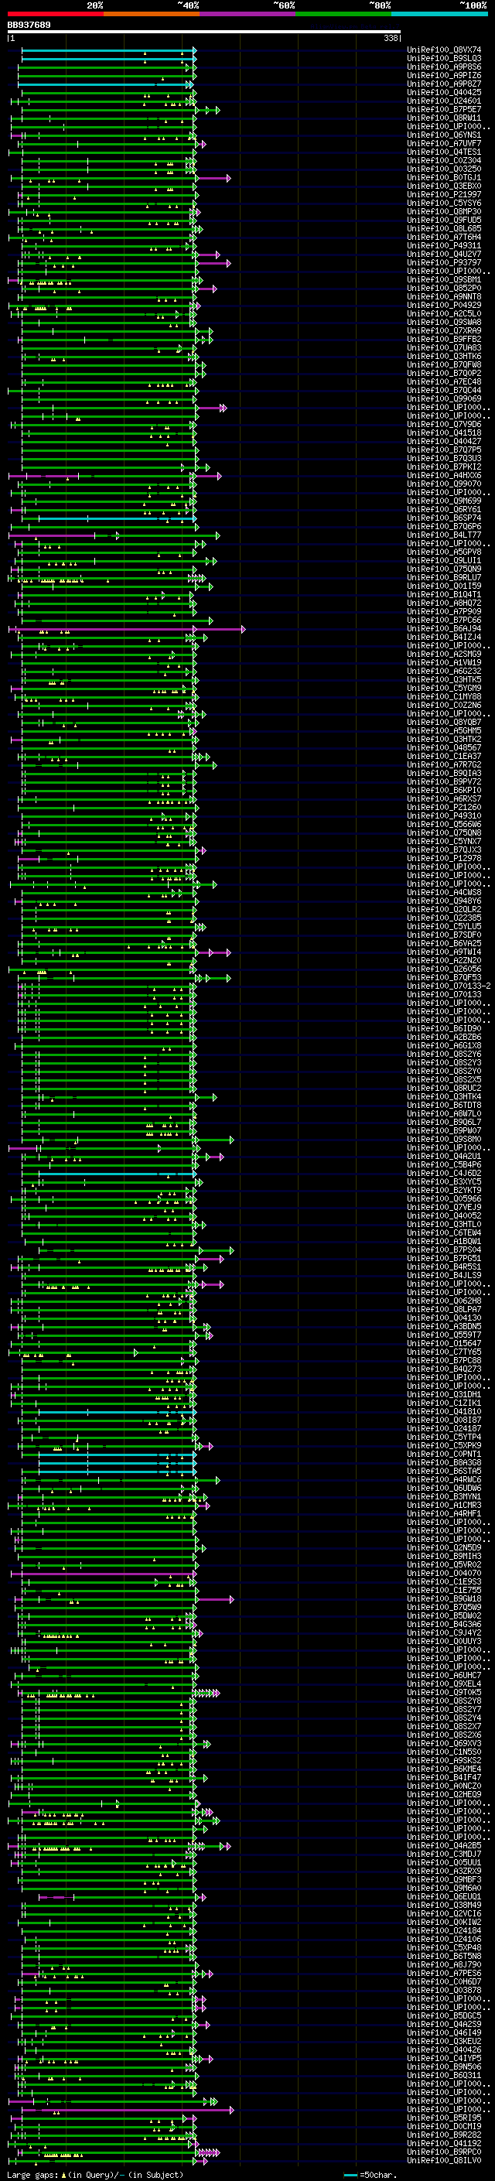The image size is (495, 2181).
Task: Open hit UniRef100_C0PNT1
Action: (444, 1455)
